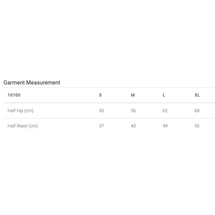
Task: Select Half Hip value 68 for size XL
Action: coord(197,111)
